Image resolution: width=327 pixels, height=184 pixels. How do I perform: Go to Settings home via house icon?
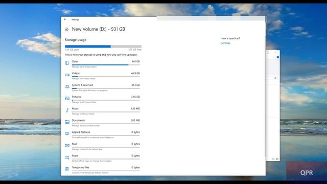[67, 29]
